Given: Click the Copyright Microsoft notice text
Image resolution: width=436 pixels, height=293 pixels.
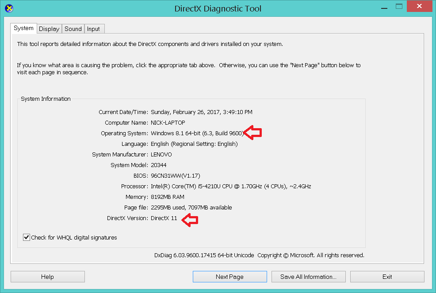Looking at the screenshot, I should (310, 255).
